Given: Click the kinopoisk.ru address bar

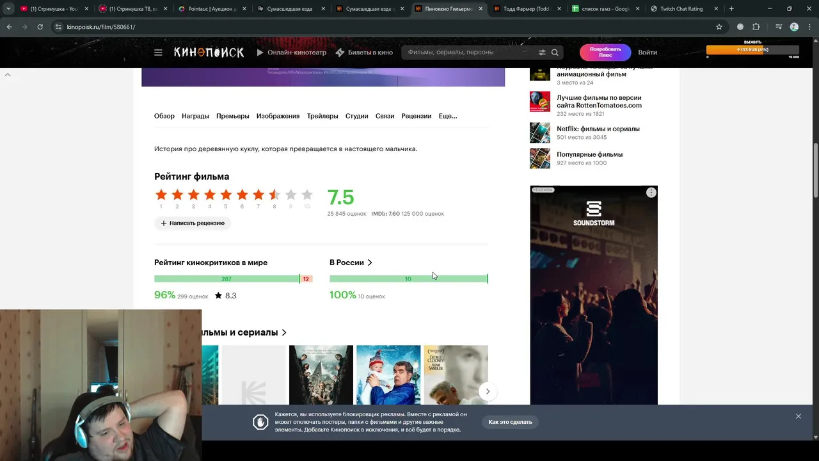Looking at the screenshot, I should [x=384, y=27].
